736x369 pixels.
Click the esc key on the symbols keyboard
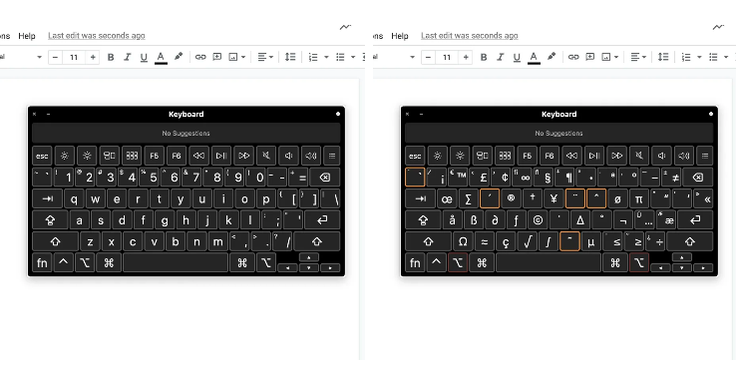(416, 156)
